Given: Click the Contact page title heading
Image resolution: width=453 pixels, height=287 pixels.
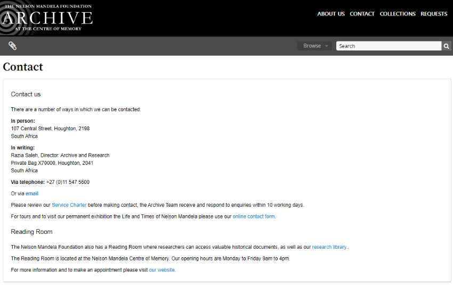Looking at the screenshot, I should [23, 67].
